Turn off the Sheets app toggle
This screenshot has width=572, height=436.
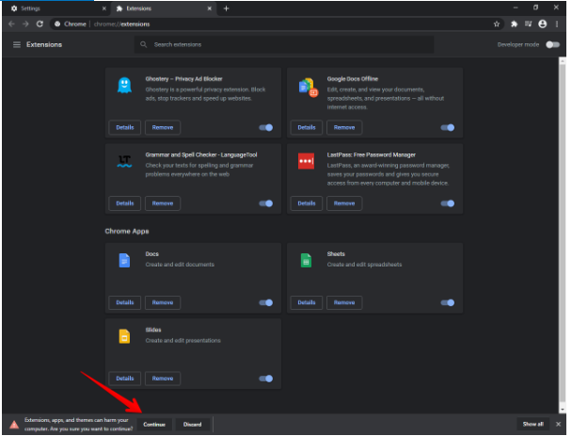click(x=448, y=302)
